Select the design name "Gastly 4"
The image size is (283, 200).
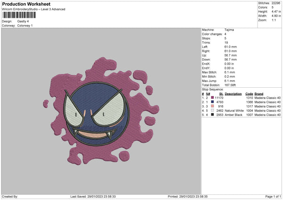click(x=23, y=21)
